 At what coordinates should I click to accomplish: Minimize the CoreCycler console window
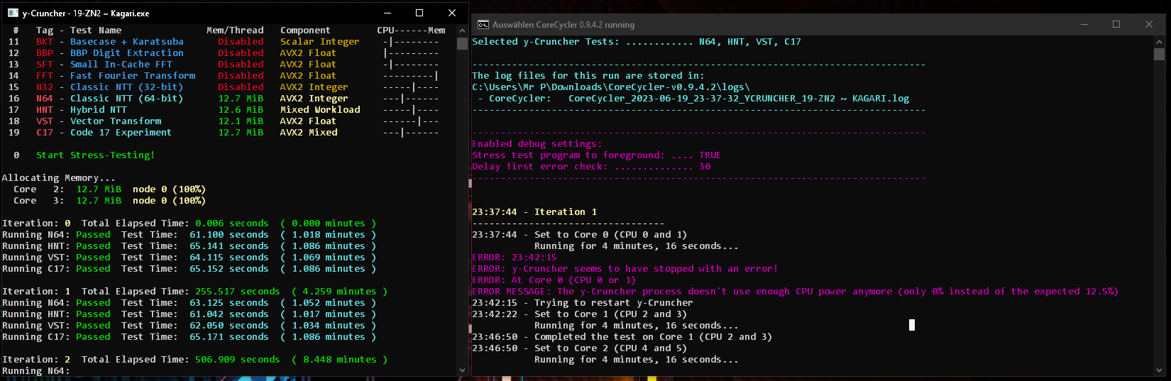click(1084, 24)
